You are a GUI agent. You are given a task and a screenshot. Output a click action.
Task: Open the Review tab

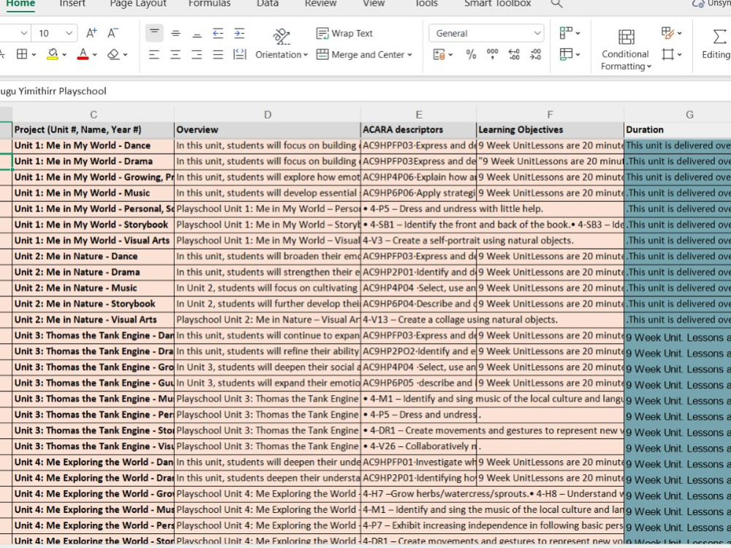320,3
